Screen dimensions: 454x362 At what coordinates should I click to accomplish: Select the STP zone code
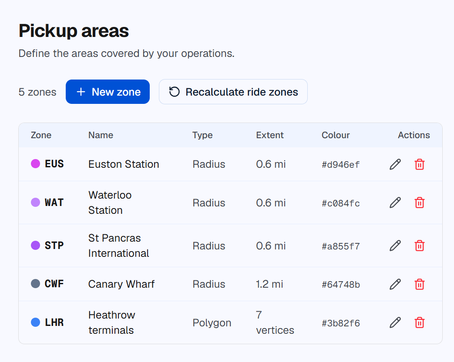click(54, 246)
